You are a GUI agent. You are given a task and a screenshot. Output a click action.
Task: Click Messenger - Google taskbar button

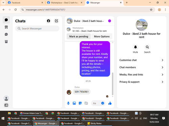click(x=46, y=123)
